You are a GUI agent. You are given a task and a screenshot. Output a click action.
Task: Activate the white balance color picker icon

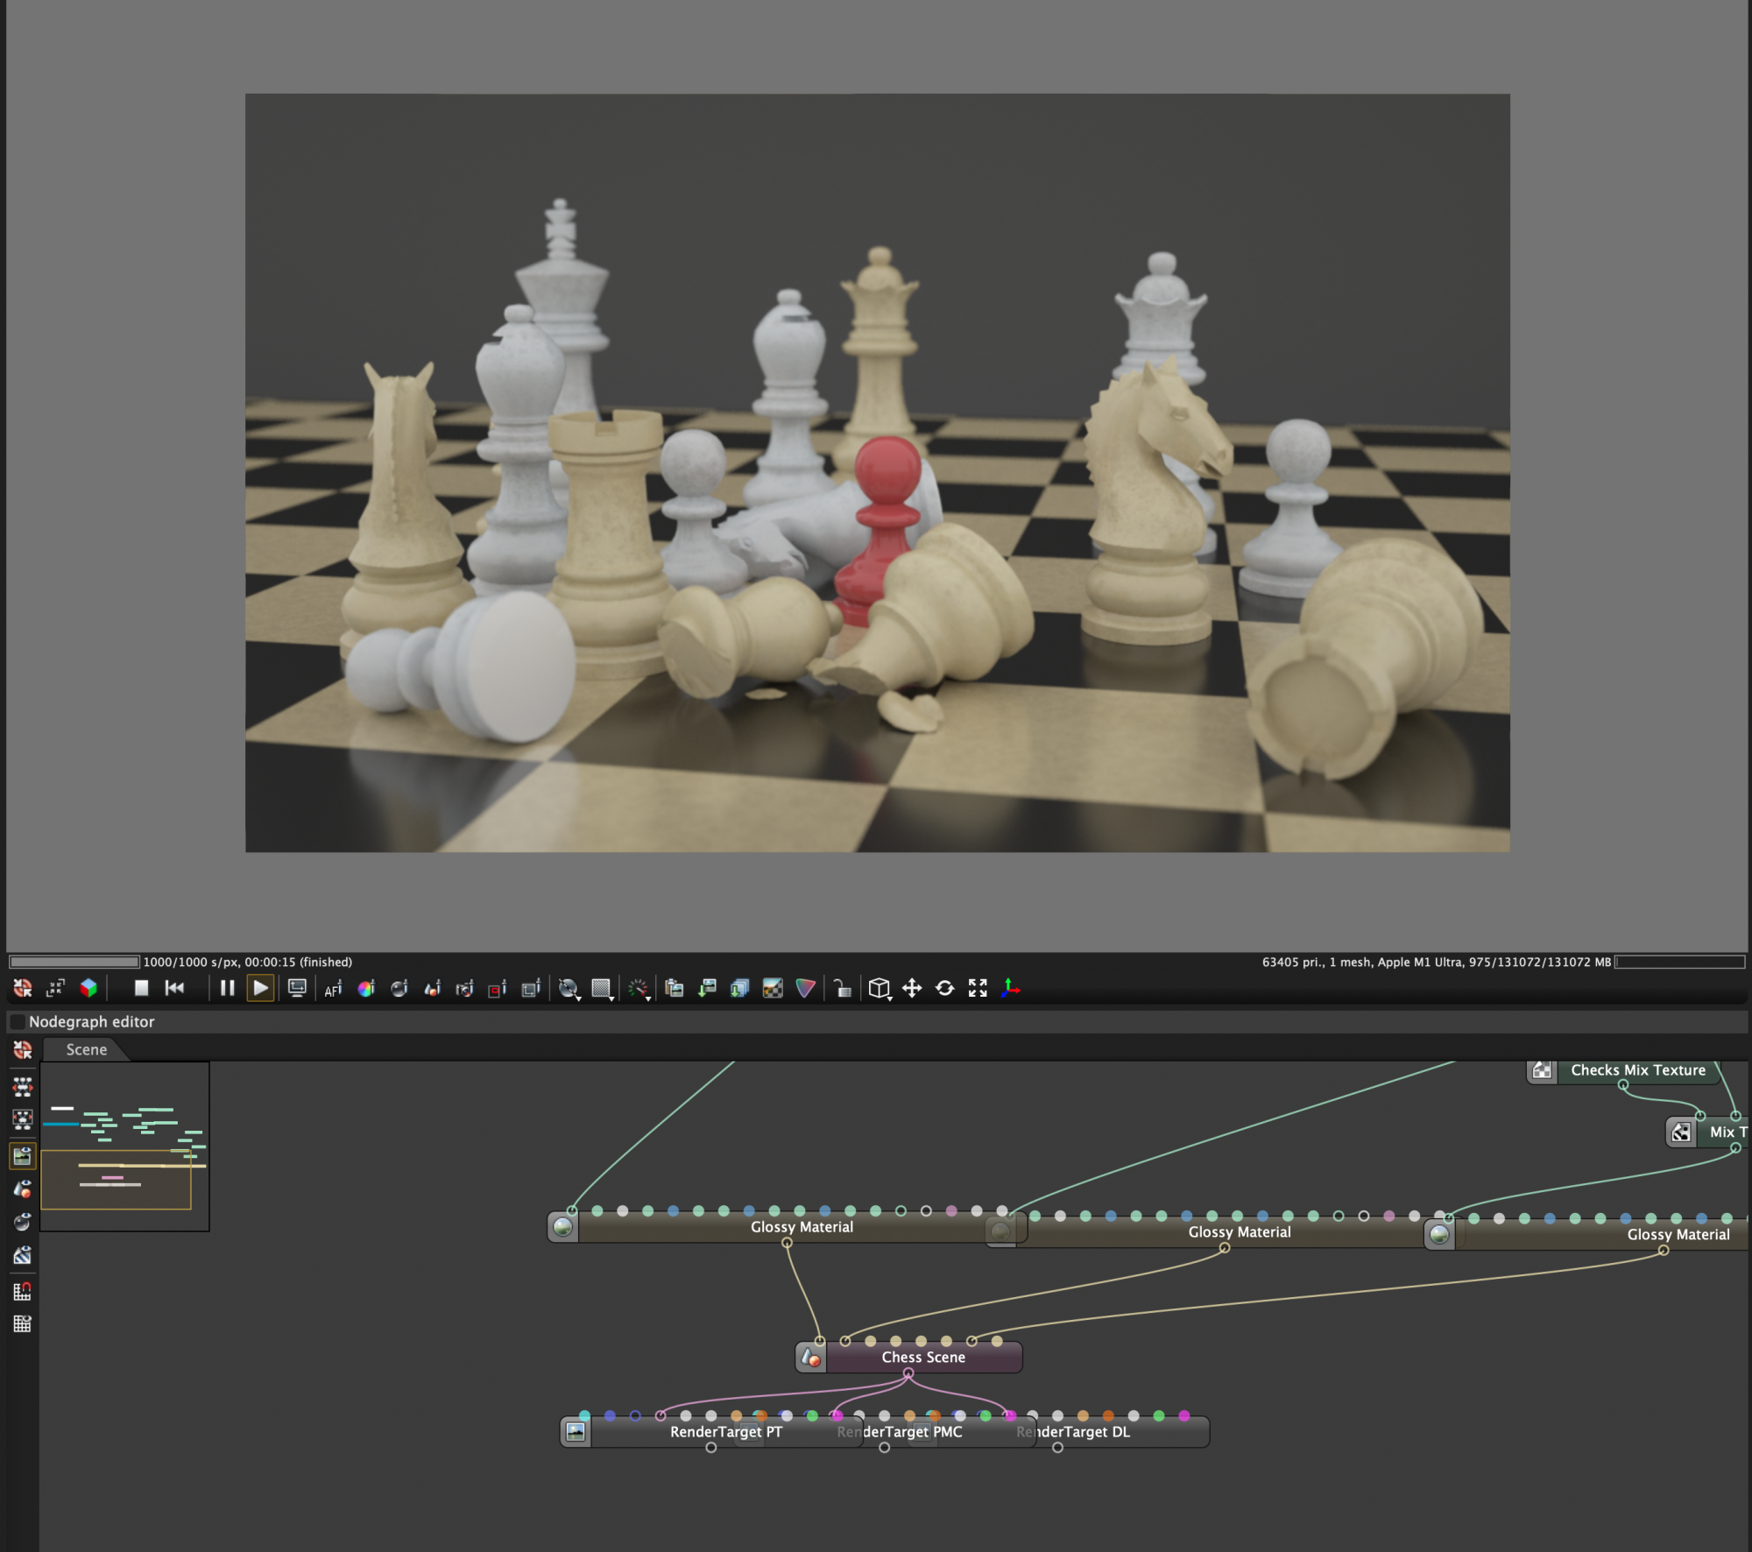366,989
